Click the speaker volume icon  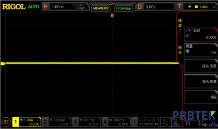205,125
